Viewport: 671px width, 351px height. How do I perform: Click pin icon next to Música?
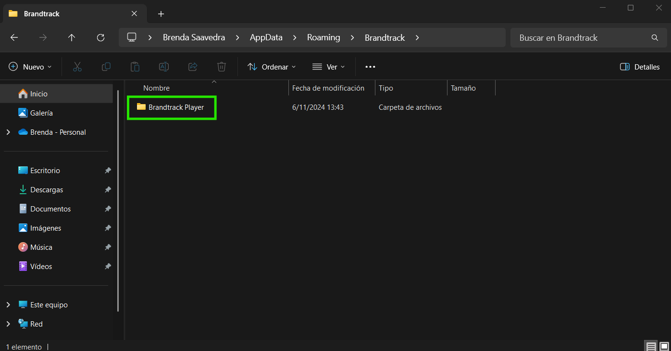[108, 247]
